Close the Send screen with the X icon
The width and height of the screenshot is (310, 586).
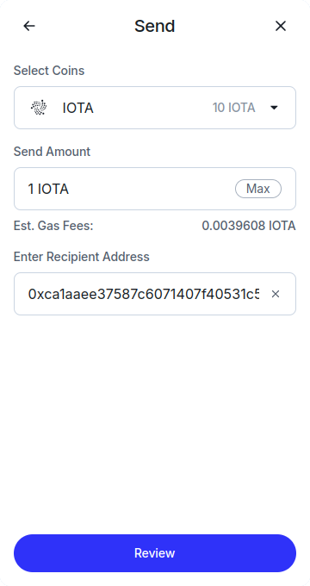tap(281, 26)
